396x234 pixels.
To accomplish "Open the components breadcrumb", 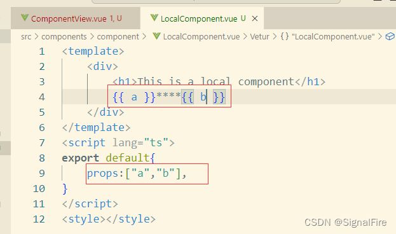I will pos(64,37).
